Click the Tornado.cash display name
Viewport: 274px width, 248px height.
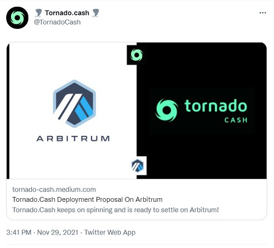click(67, 13)
